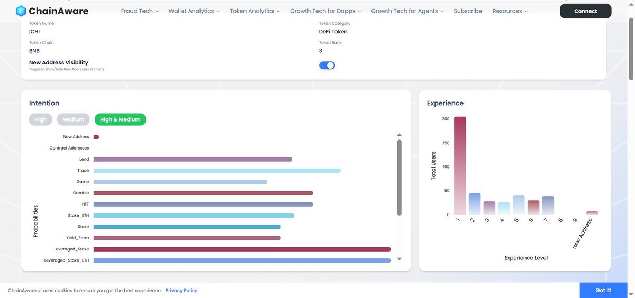The width and height of the screenshot is (635, 298).
Task: Accept cookies with Got it! button
Action: tap(604, 290)
